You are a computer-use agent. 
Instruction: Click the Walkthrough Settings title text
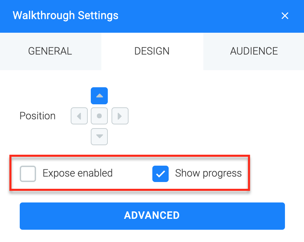pos(66,15)
